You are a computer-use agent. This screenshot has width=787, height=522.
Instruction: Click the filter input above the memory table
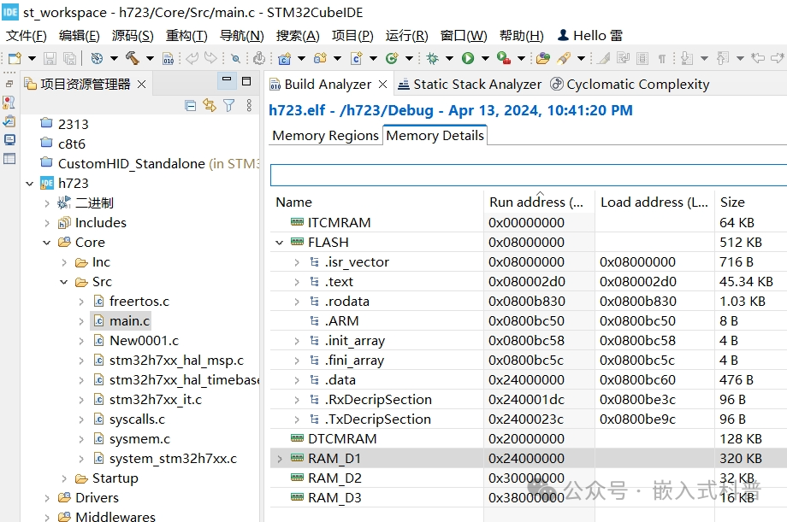[526, 173]
